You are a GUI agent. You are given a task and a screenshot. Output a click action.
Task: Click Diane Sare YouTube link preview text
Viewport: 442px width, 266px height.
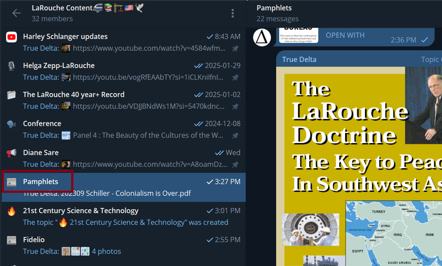coord(150,164)
